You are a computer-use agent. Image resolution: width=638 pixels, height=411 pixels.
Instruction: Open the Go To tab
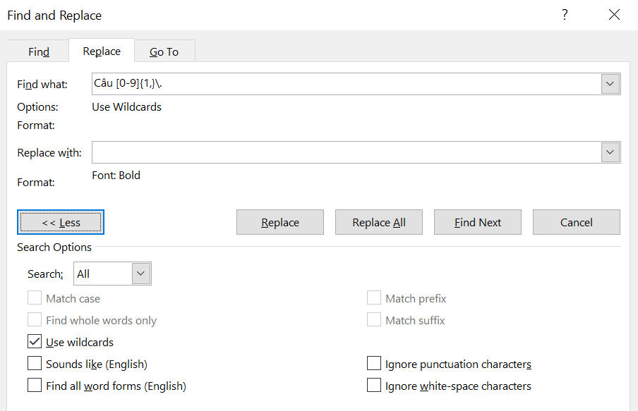coord(164,51)
